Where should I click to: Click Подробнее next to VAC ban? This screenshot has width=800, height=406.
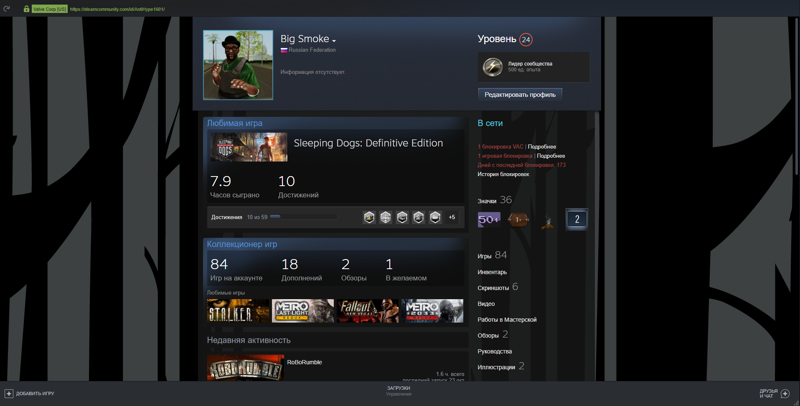tap(542, 147)
